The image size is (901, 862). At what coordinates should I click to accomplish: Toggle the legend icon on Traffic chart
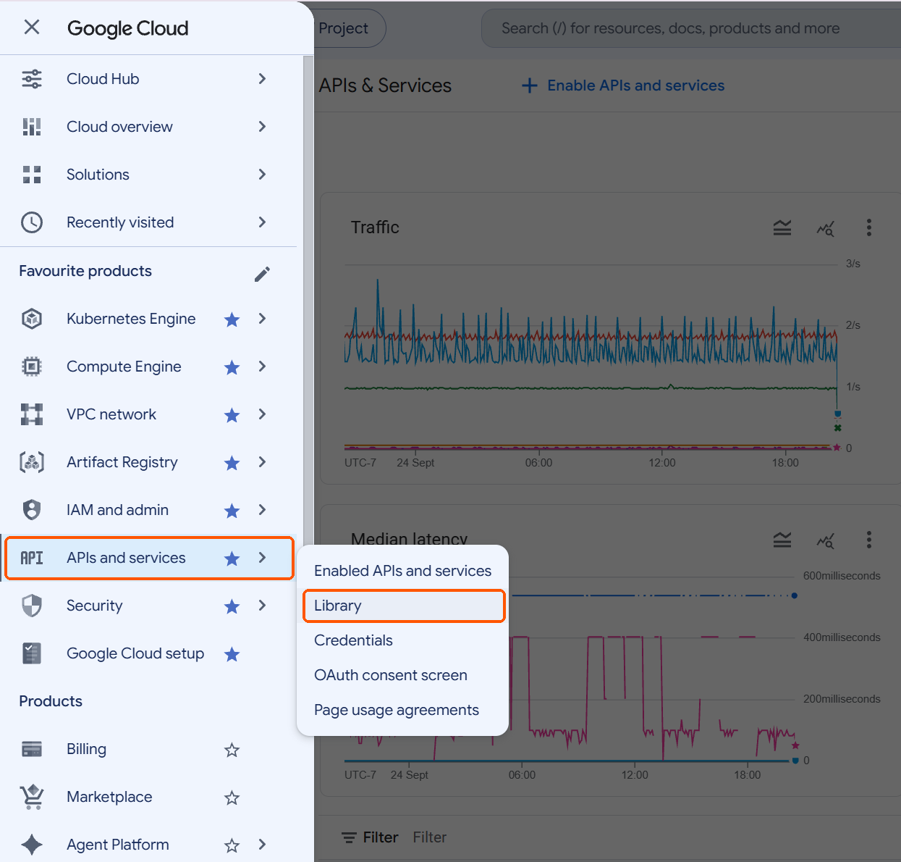782,228
